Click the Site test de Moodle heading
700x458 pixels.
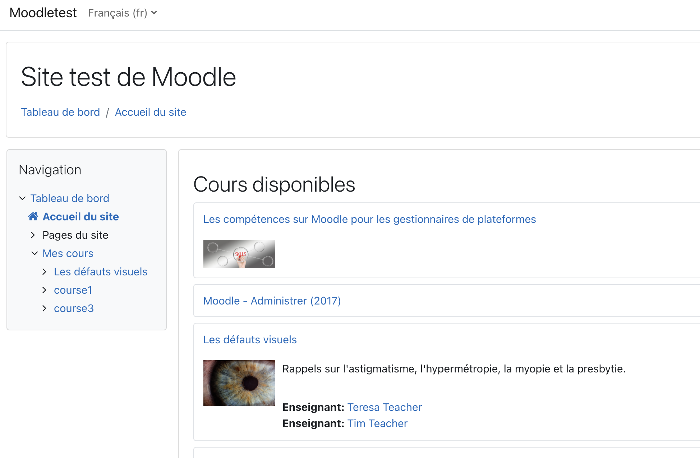pos(129,77)
